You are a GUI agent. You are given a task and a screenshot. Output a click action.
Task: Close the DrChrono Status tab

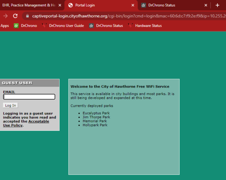206,5
